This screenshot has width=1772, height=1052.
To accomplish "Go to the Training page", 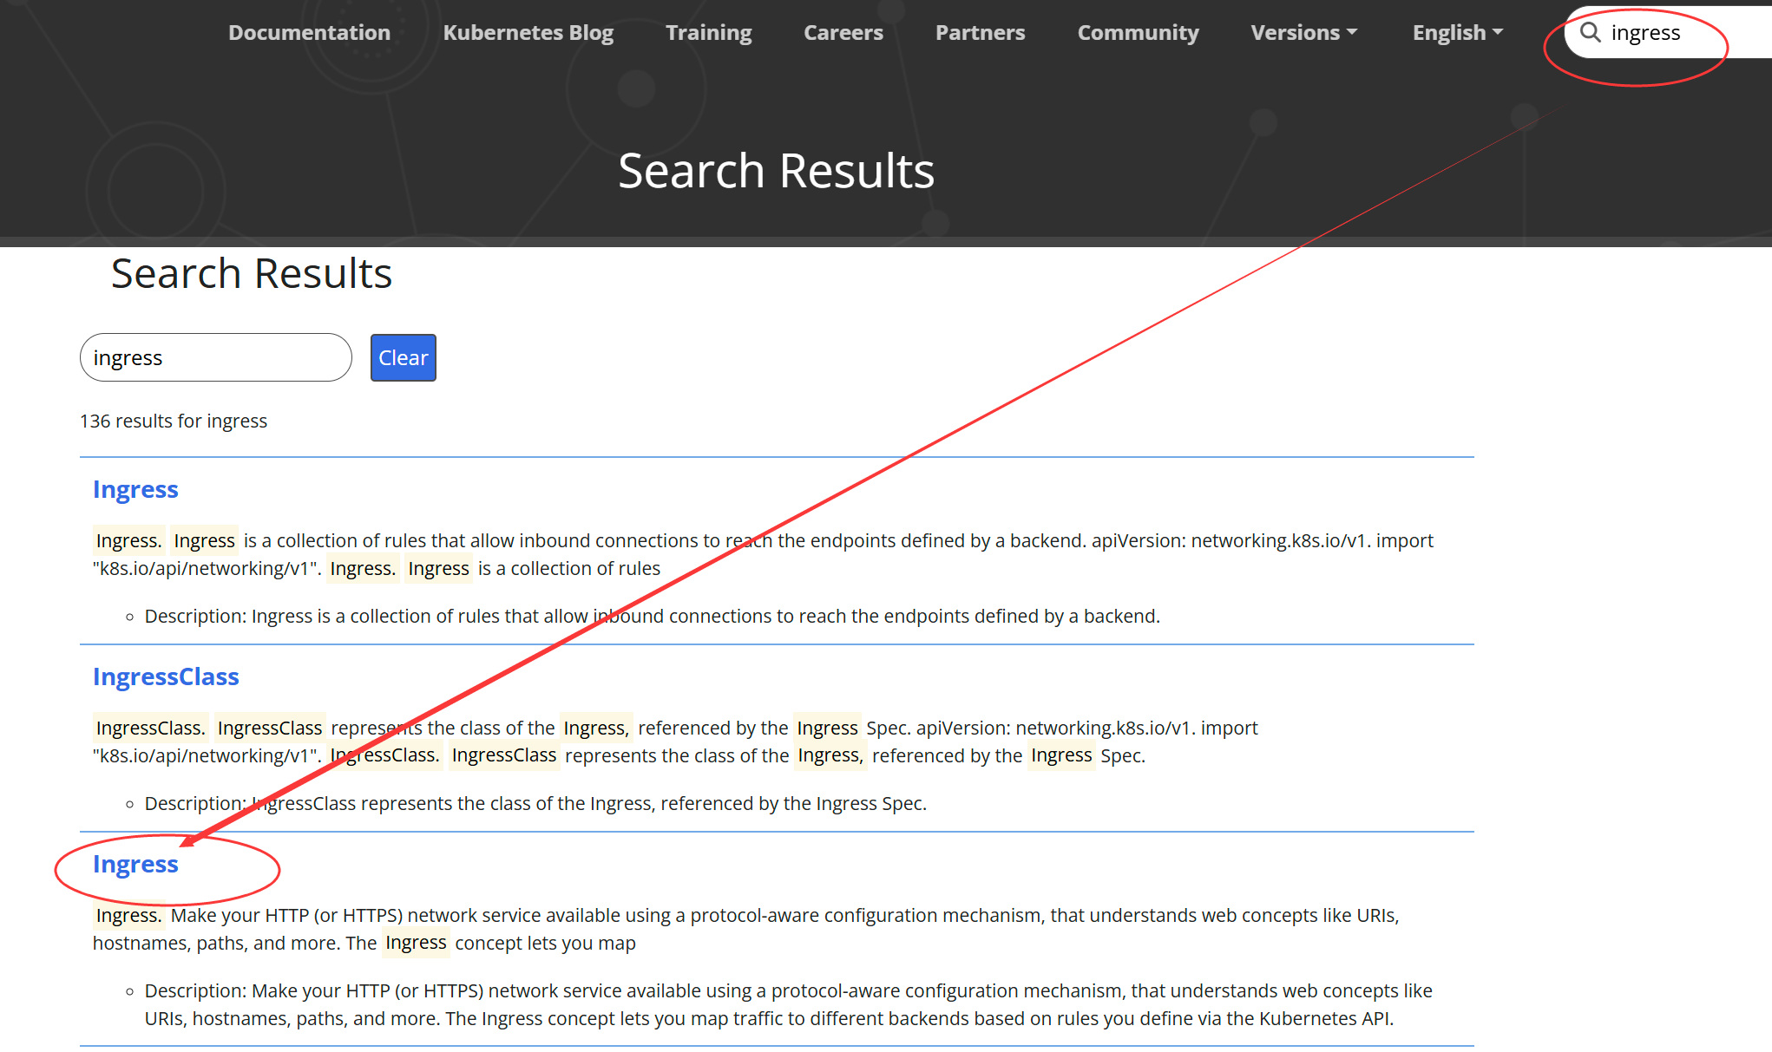I will click(x=708, y=32).
